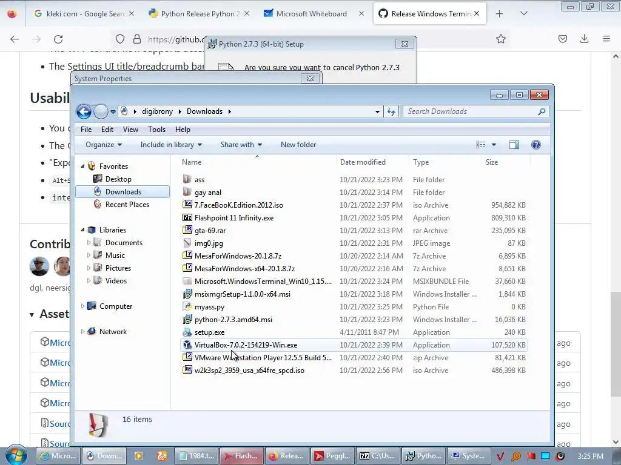This screenshot has width=621, height=465.
Task: Expand the Documents library node
Action: (89, 242)
